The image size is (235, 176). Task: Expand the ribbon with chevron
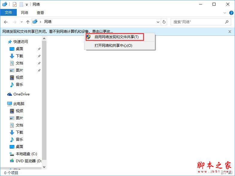pyautogui.click(x=225, y=13)
